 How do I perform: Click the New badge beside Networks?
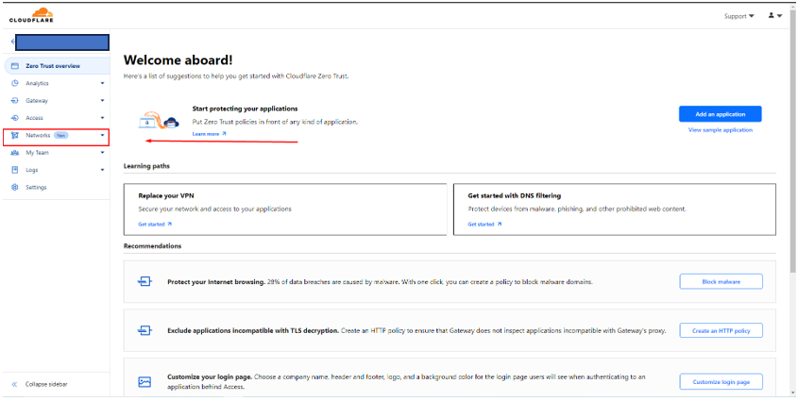(60, 135)
